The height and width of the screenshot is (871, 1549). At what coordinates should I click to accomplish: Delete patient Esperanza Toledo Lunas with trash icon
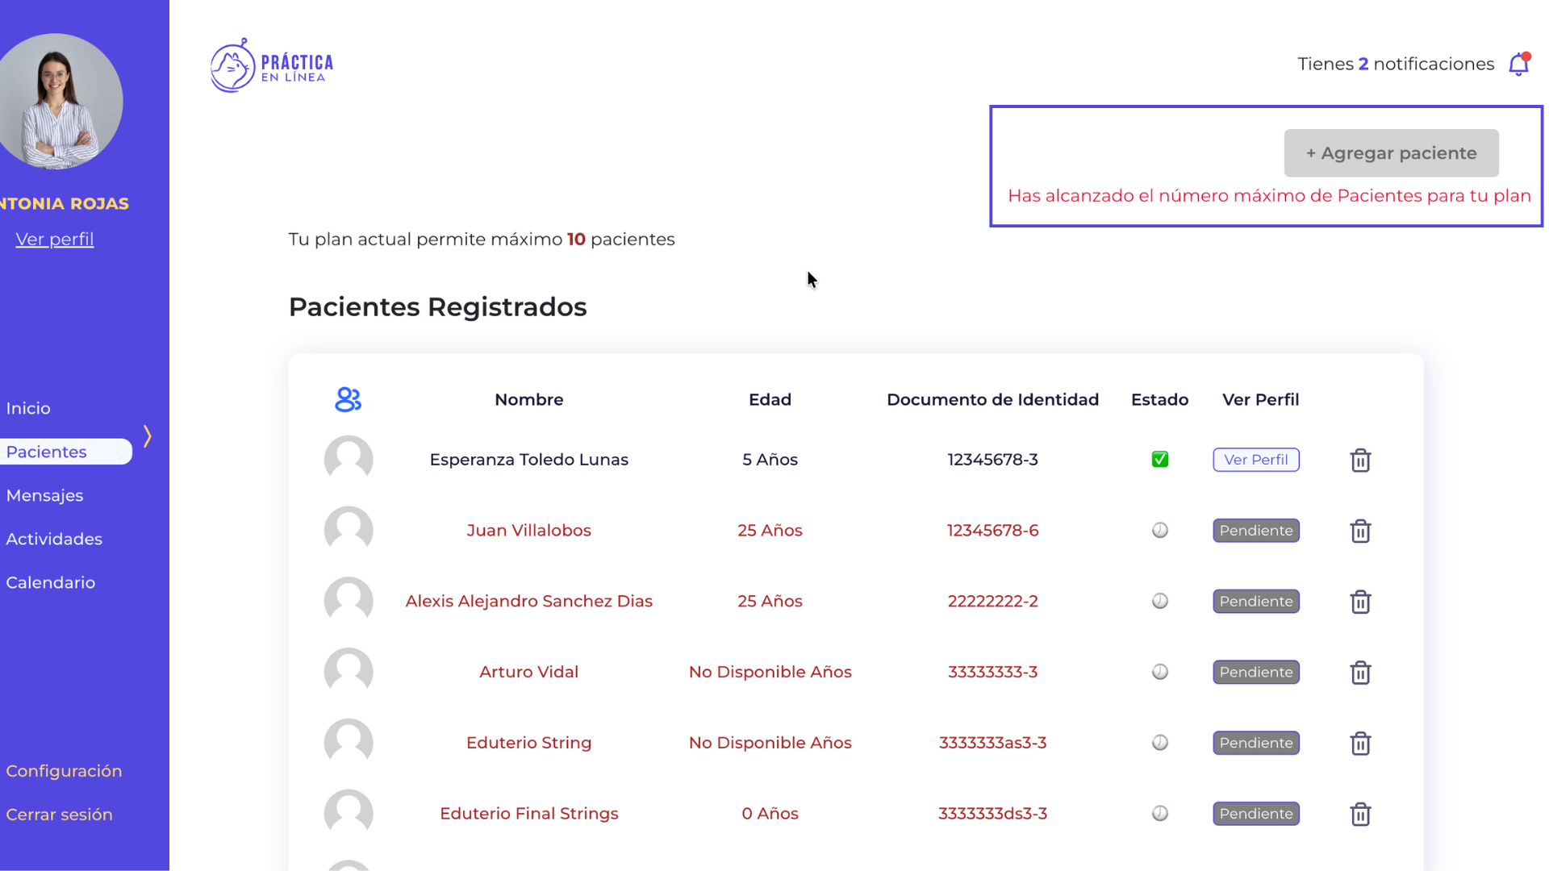pyautogui.click(x=1360, y=461)
